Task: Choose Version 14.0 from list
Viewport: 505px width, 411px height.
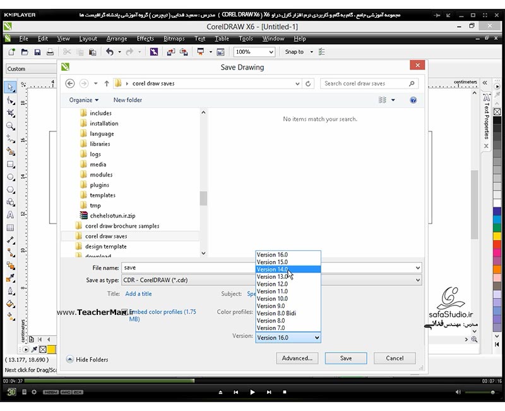Action: pos(288,269)
